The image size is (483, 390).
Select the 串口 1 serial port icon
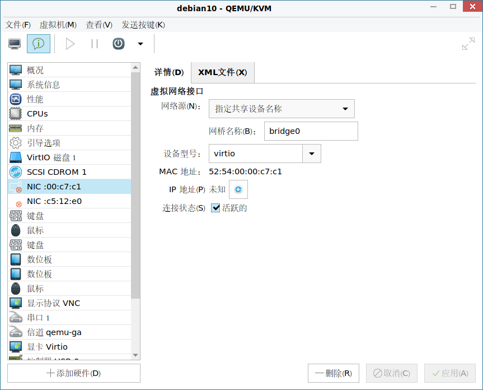[16, 318]
